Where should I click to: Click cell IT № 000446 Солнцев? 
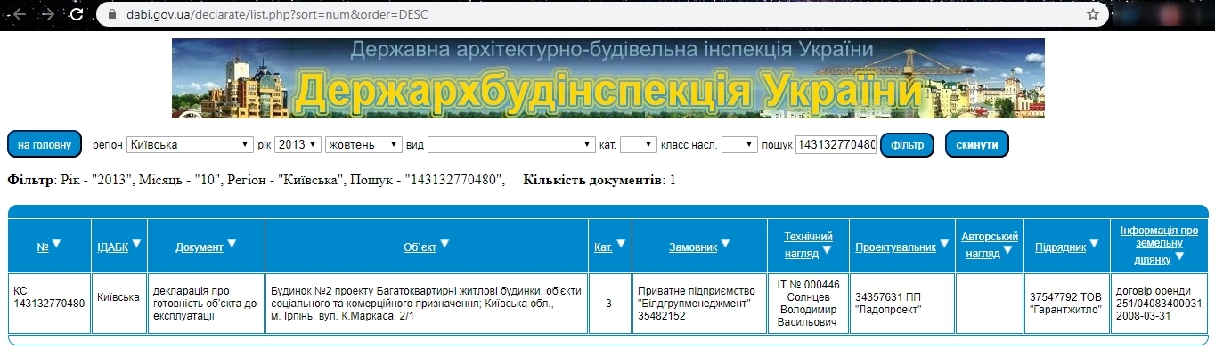coord(807,304)
